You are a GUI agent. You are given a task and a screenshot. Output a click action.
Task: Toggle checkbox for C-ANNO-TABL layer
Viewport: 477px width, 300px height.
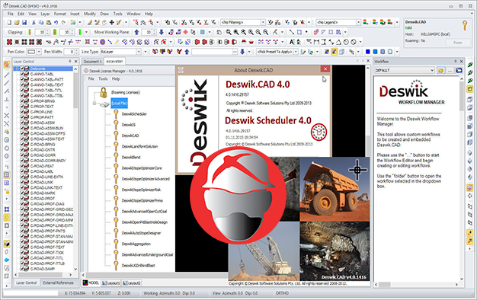pyautogui.click(x=22, y=74)
